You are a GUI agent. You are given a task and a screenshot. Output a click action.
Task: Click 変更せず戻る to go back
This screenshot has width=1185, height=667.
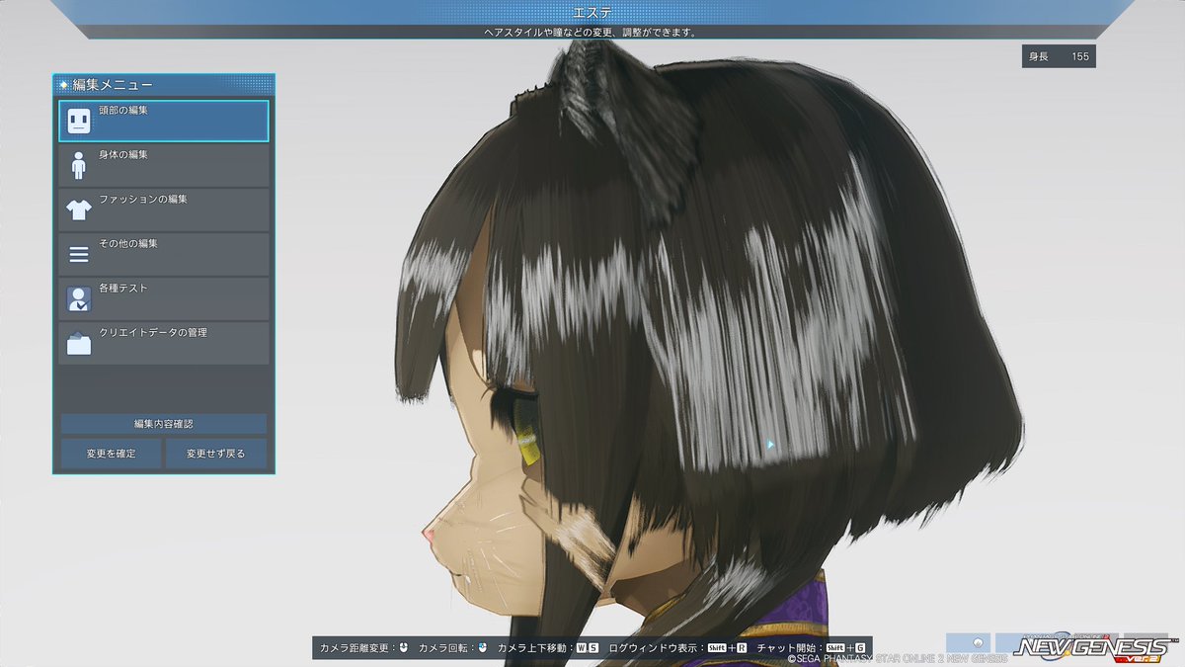(215, 454)
